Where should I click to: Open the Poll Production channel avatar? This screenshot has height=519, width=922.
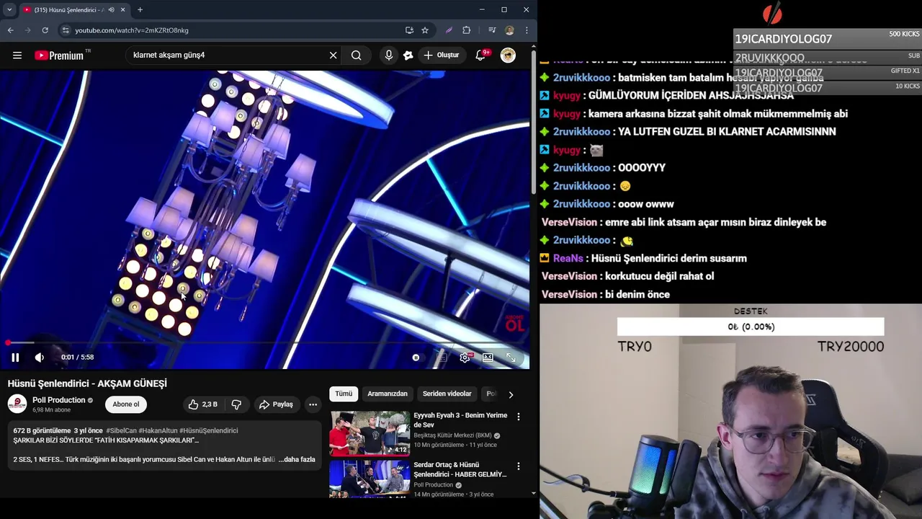click(x=17, y=404)
